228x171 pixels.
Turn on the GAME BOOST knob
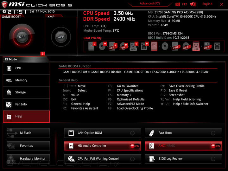pyautogui.click(x=22, y=37)
